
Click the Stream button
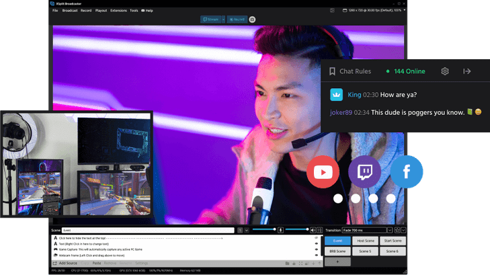pos(210,19)
